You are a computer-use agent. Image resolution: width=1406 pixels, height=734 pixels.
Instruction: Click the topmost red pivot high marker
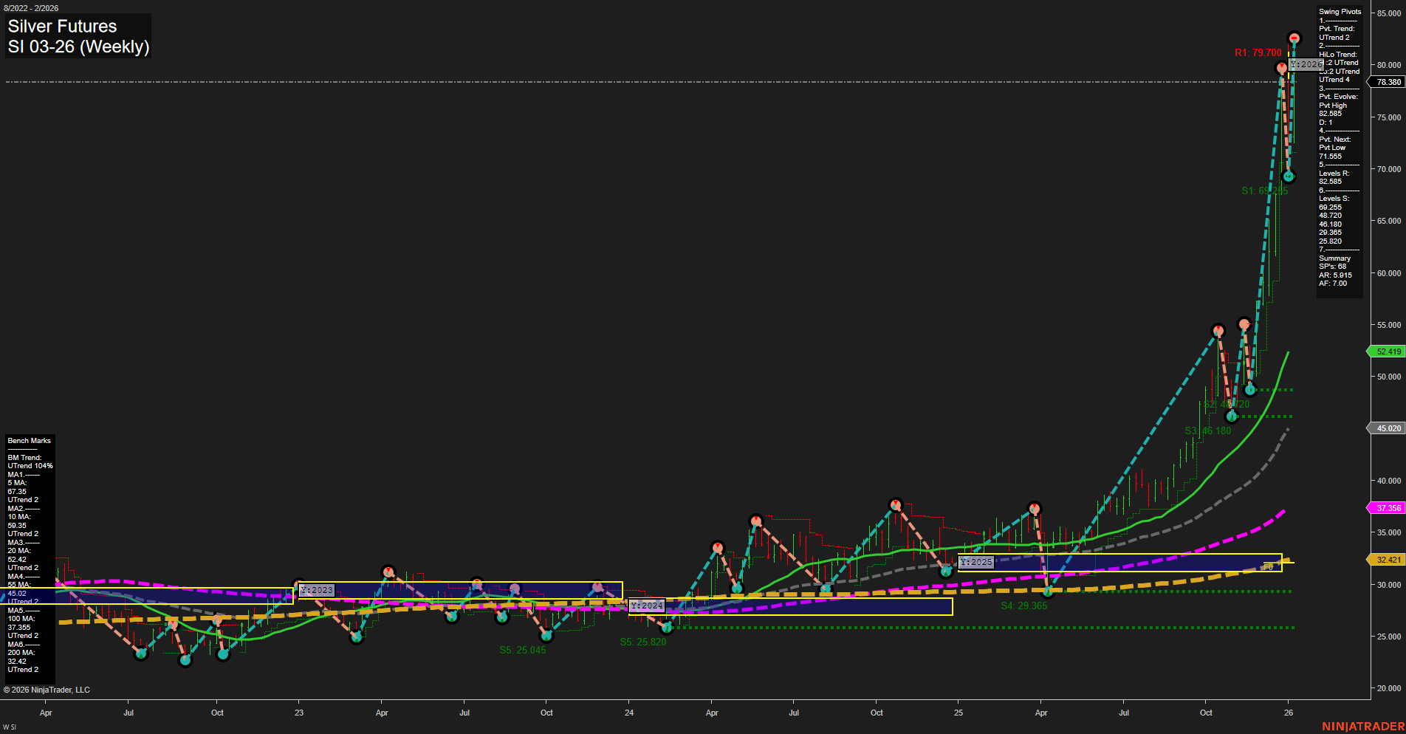1294,36
